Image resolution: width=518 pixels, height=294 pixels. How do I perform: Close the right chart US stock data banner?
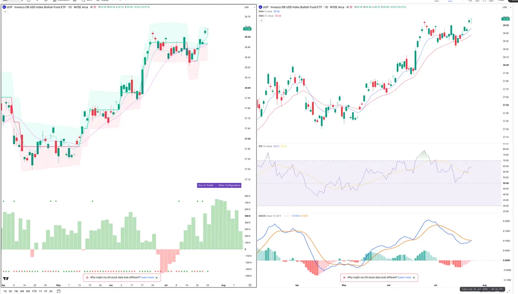[x=414, y=278]
